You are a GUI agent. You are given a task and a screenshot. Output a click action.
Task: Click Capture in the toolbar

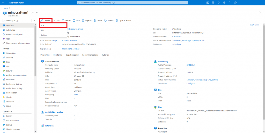[87, 21]
